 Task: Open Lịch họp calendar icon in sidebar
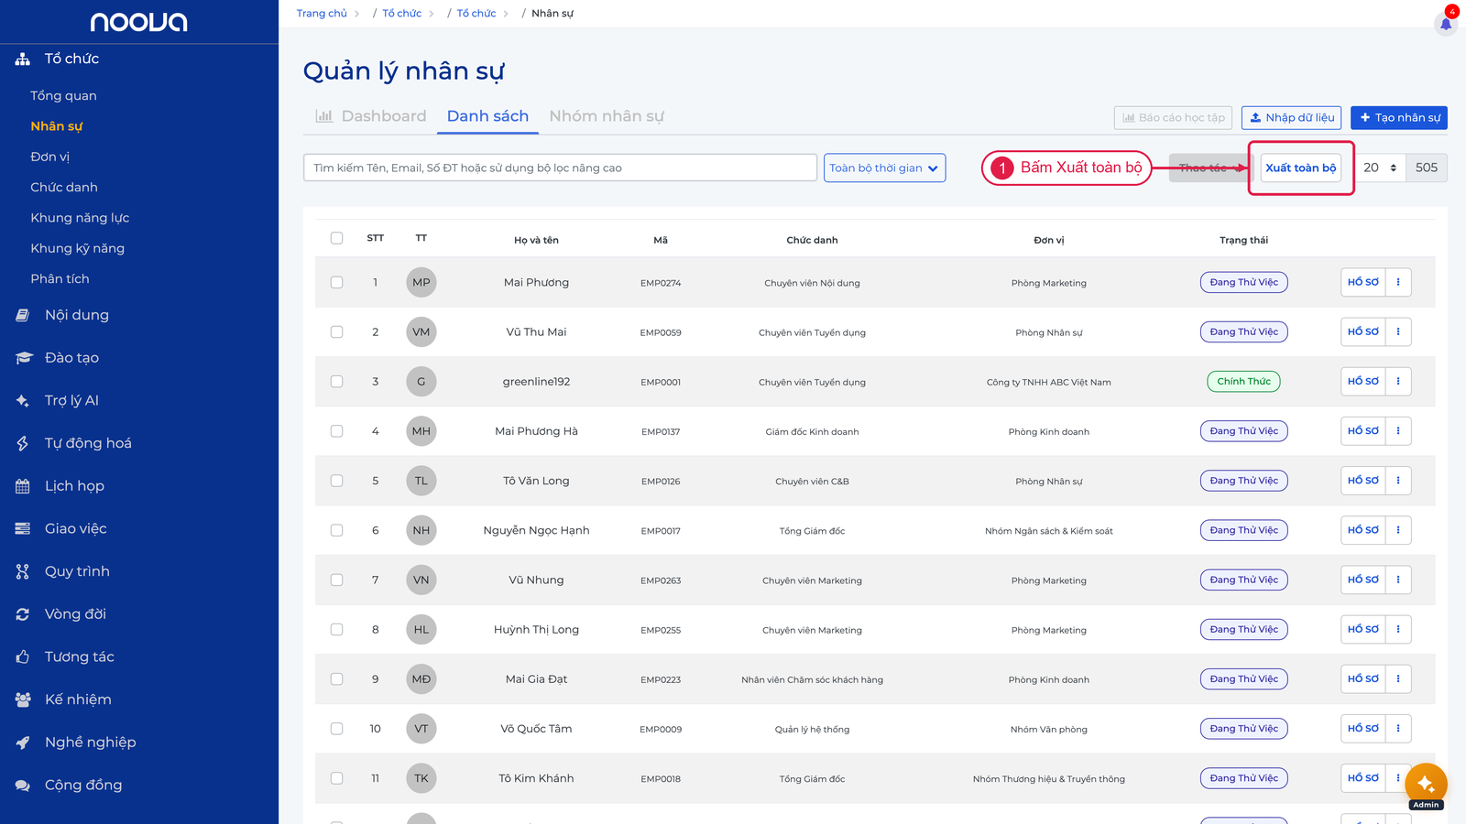[23, 486]
